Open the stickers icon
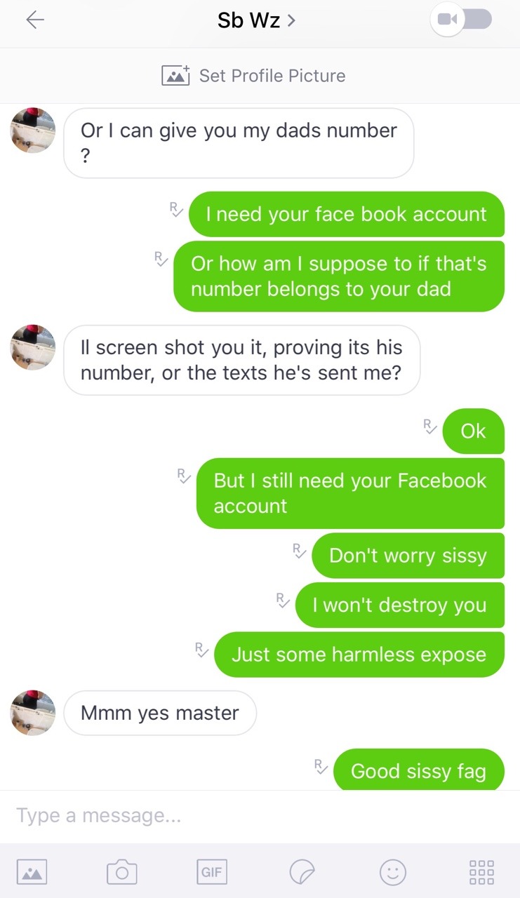 (x=302, y=872)
